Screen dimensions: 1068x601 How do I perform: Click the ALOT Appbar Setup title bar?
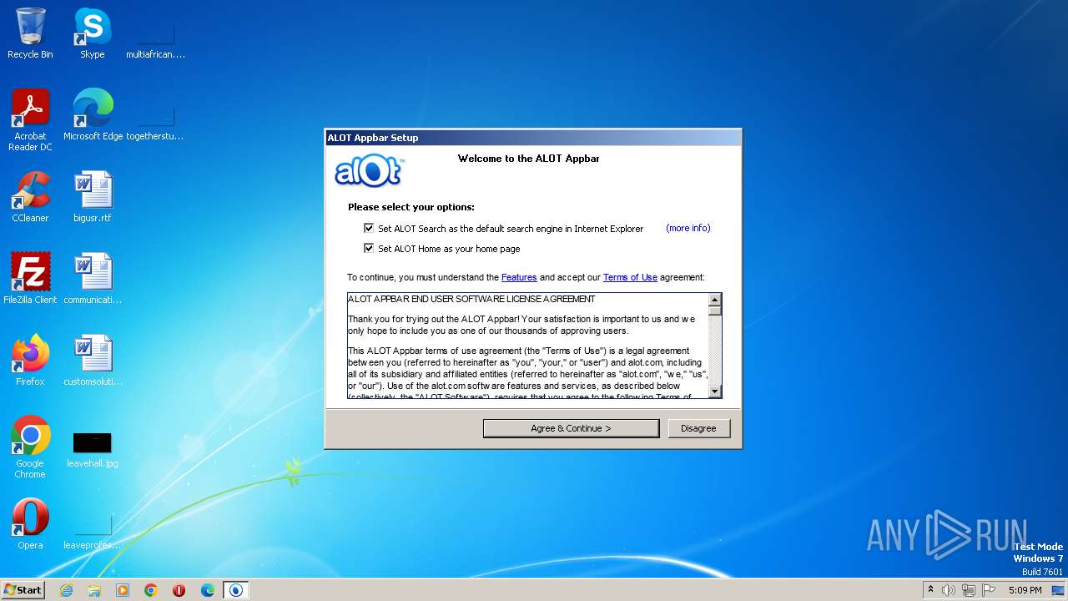532,138
